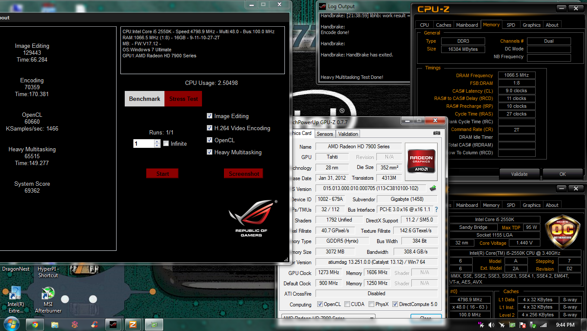Open CCleaner from the taskbar
This screenshot has width=587, height=331.
pyautogui.click(x=95, y=325)
